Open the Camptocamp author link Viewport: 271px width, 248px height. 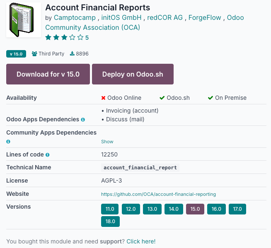pos(75,18)
